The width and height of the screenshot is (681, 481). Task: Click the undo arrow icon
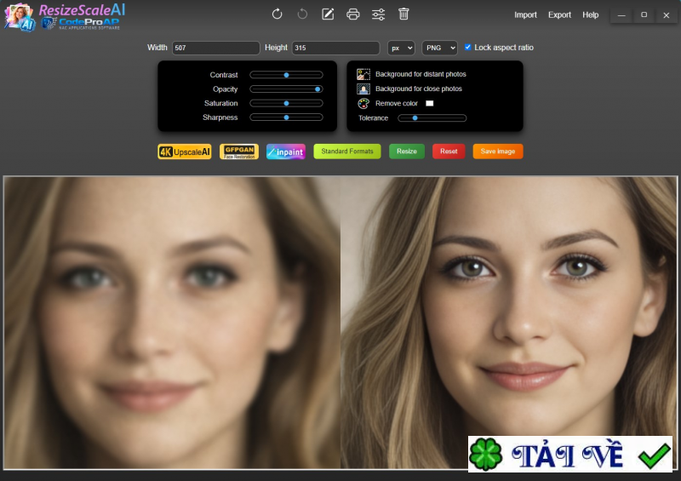pyautogui.click(x=302, y=14)
